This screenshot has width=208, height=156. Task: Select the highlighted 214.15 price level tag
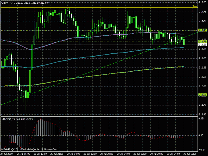(203, 30)
